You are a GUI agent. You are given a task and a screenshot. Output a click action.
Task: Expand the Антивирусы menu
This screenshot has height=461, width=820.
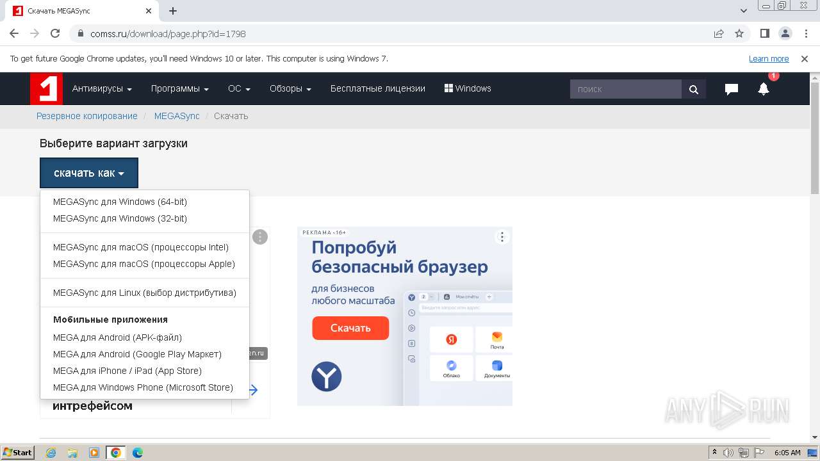102,88
